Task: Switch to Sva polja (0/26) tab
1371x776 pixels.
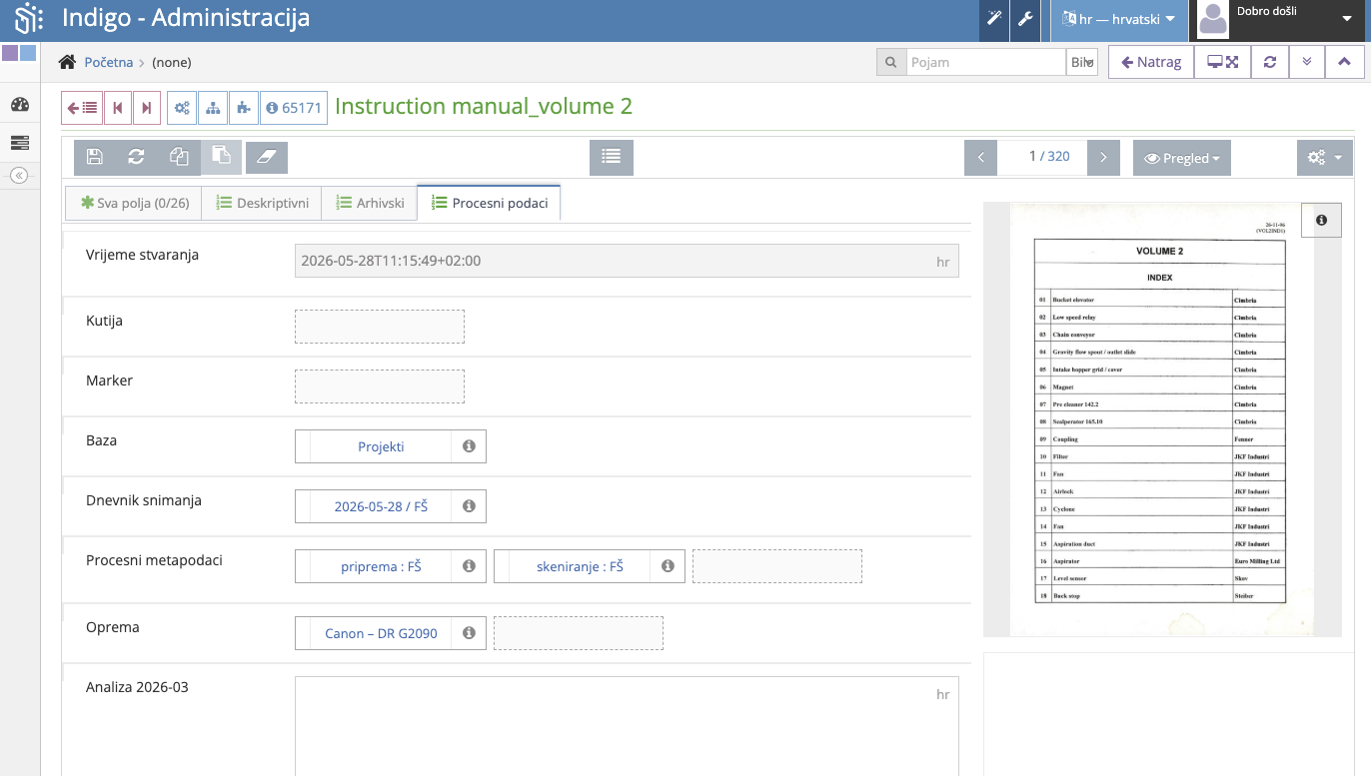Action: tap(134, 203)
